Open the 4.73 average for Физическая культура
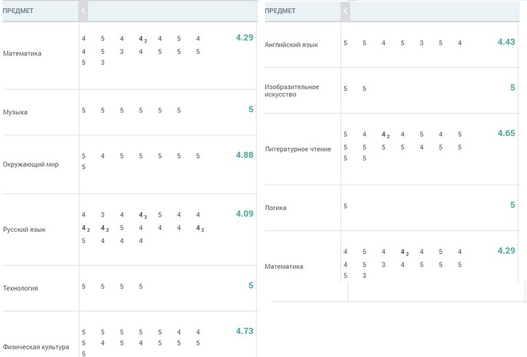 (x=244, y=331)
